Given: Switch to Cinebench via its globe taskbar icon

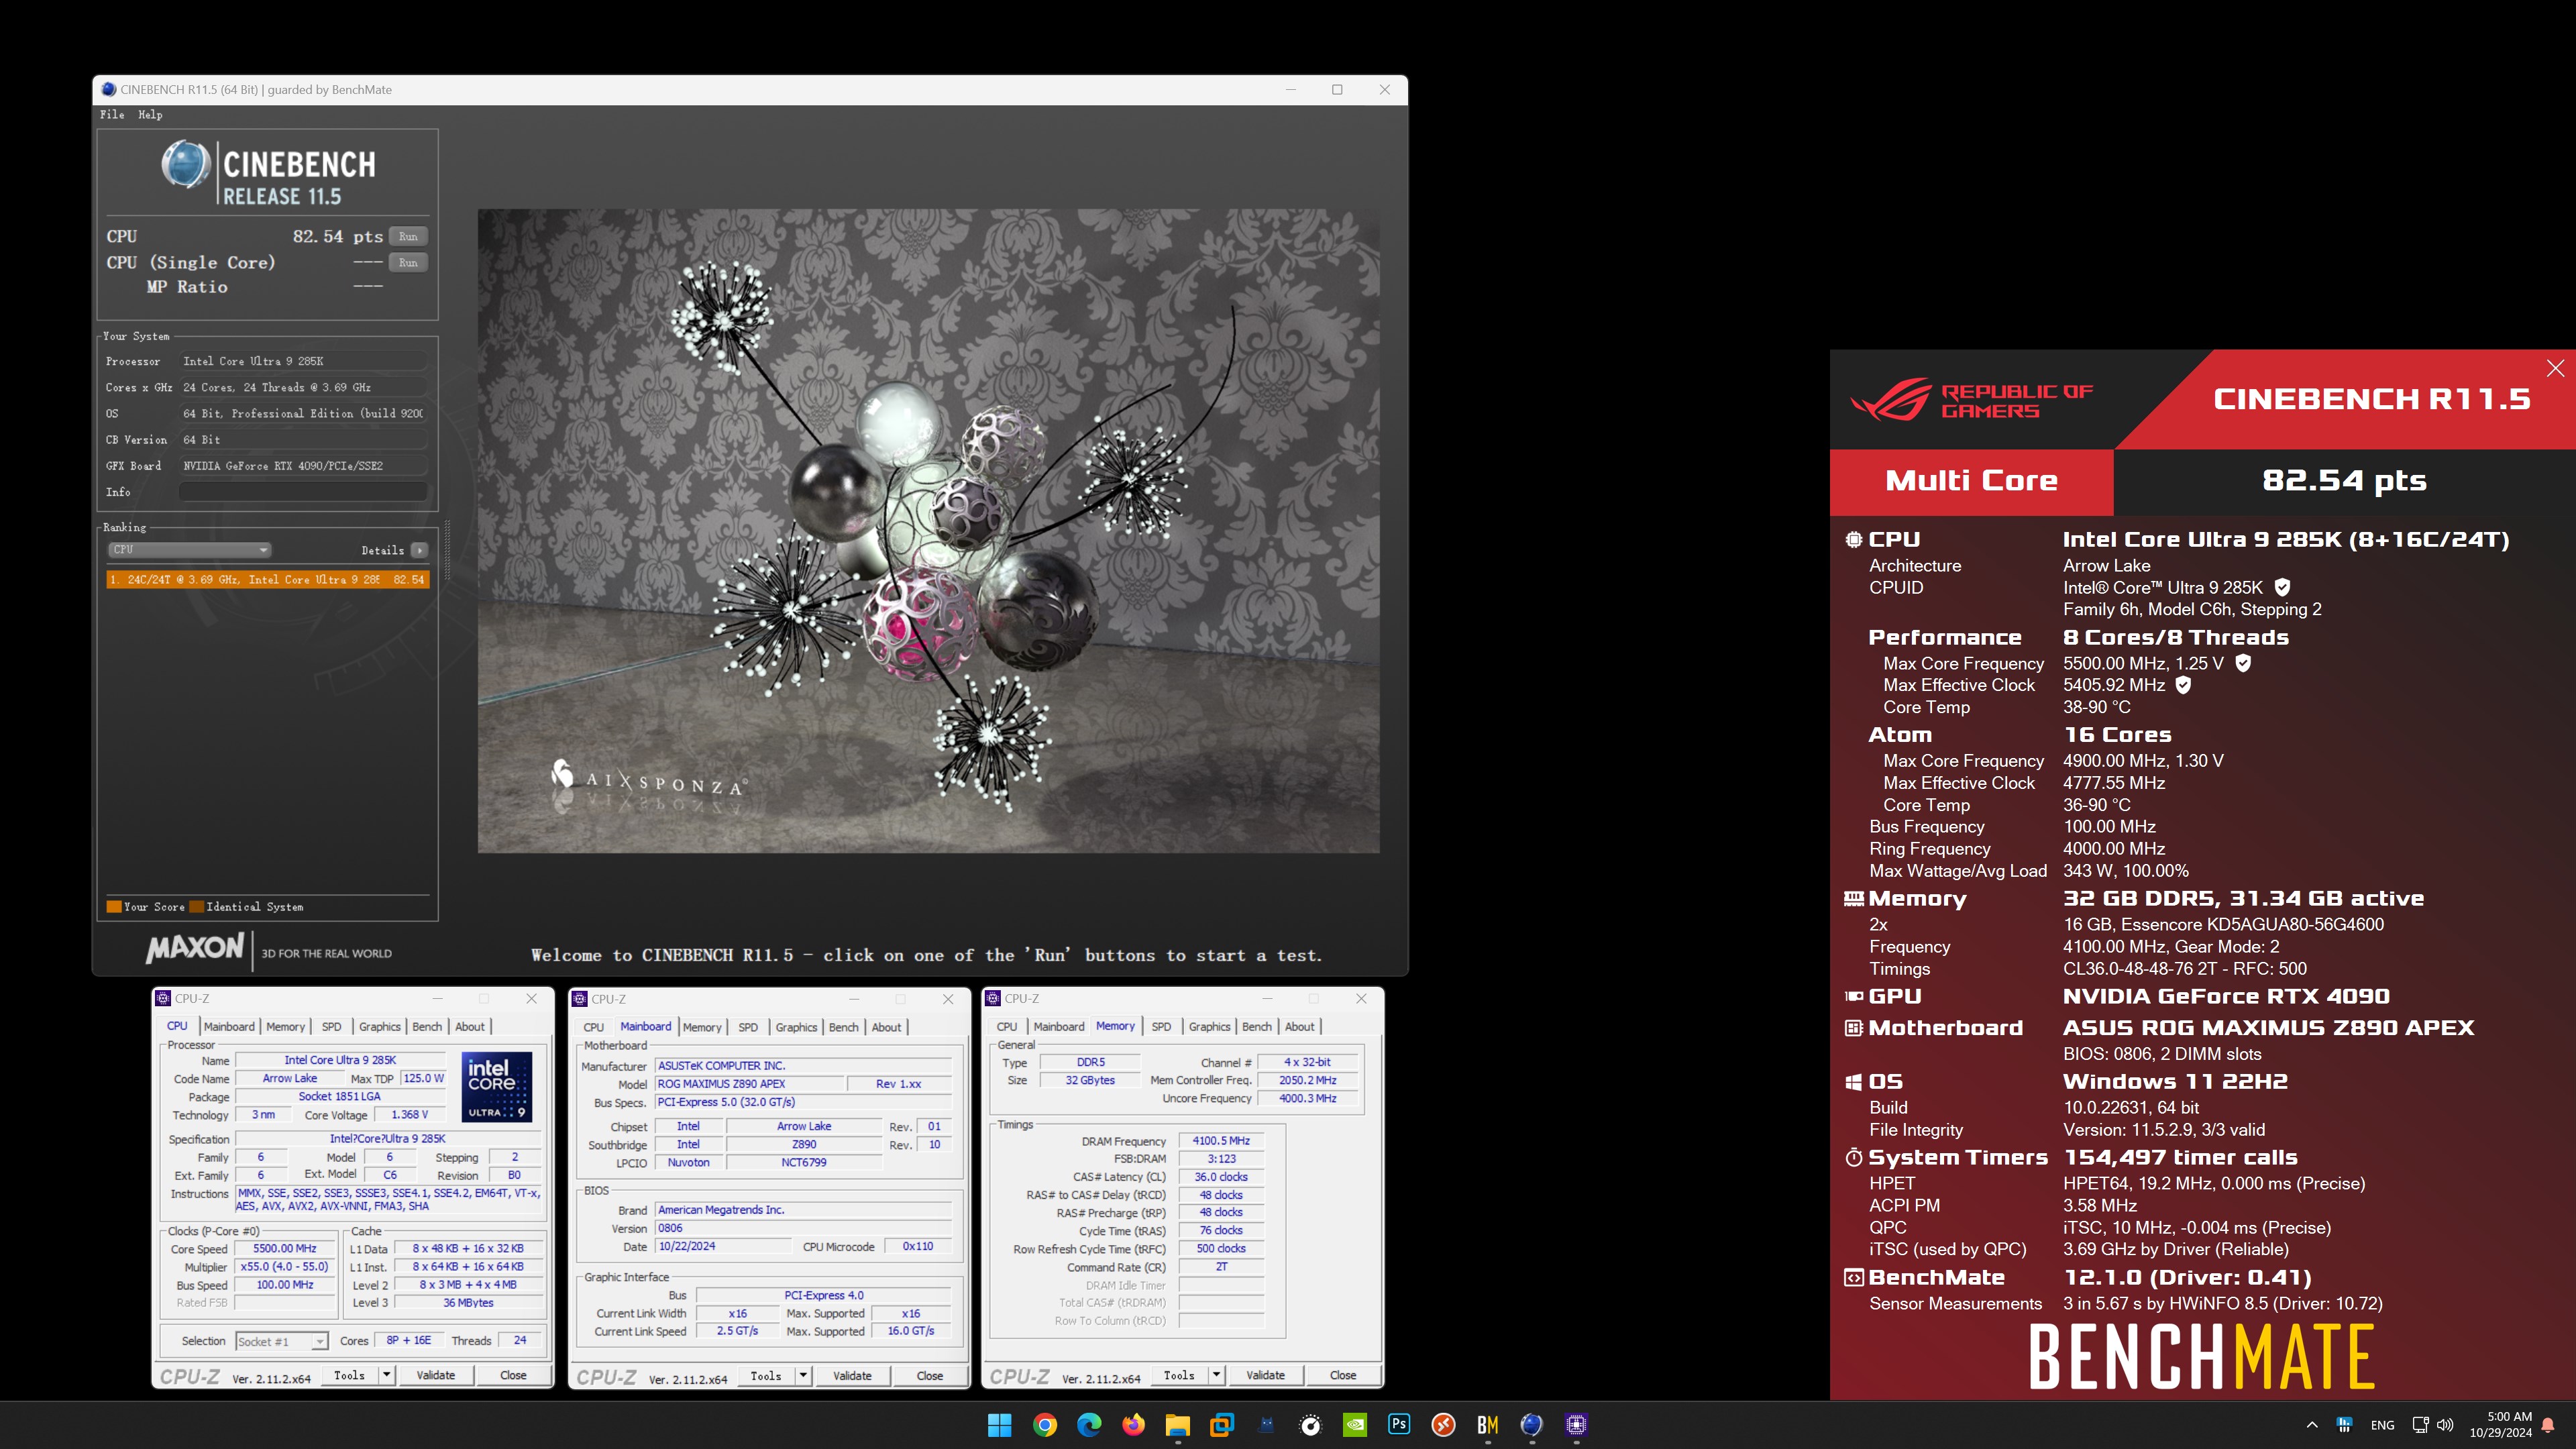Looking at the screenshot, I should pos(1532,1425).
